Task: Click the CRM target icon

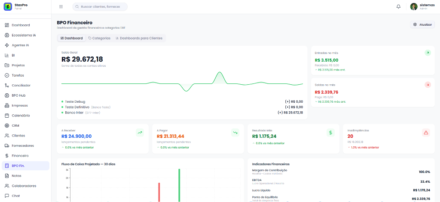Action: click(x=7, y=126)
